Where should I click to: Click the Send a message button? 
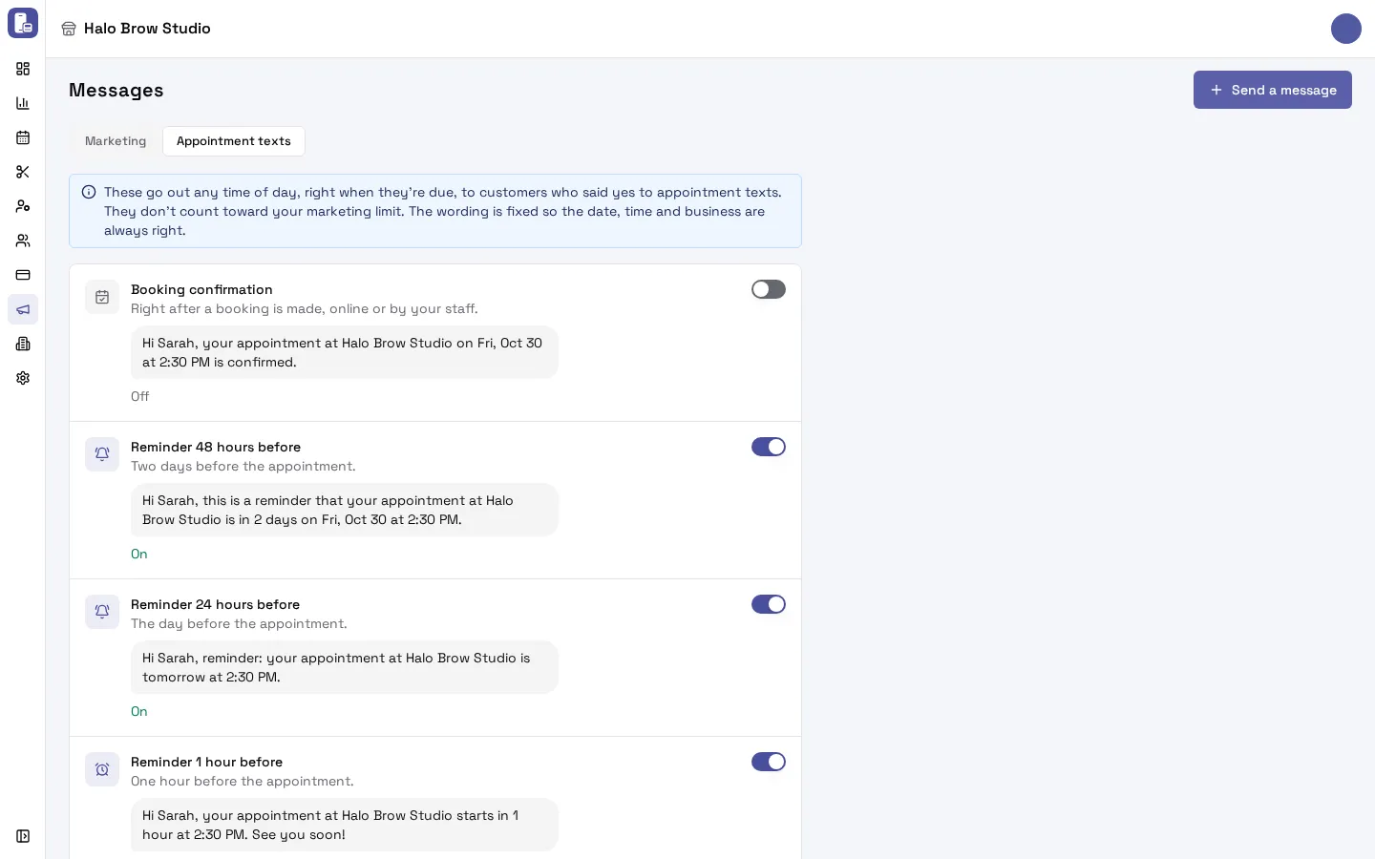click(1273, 90)
